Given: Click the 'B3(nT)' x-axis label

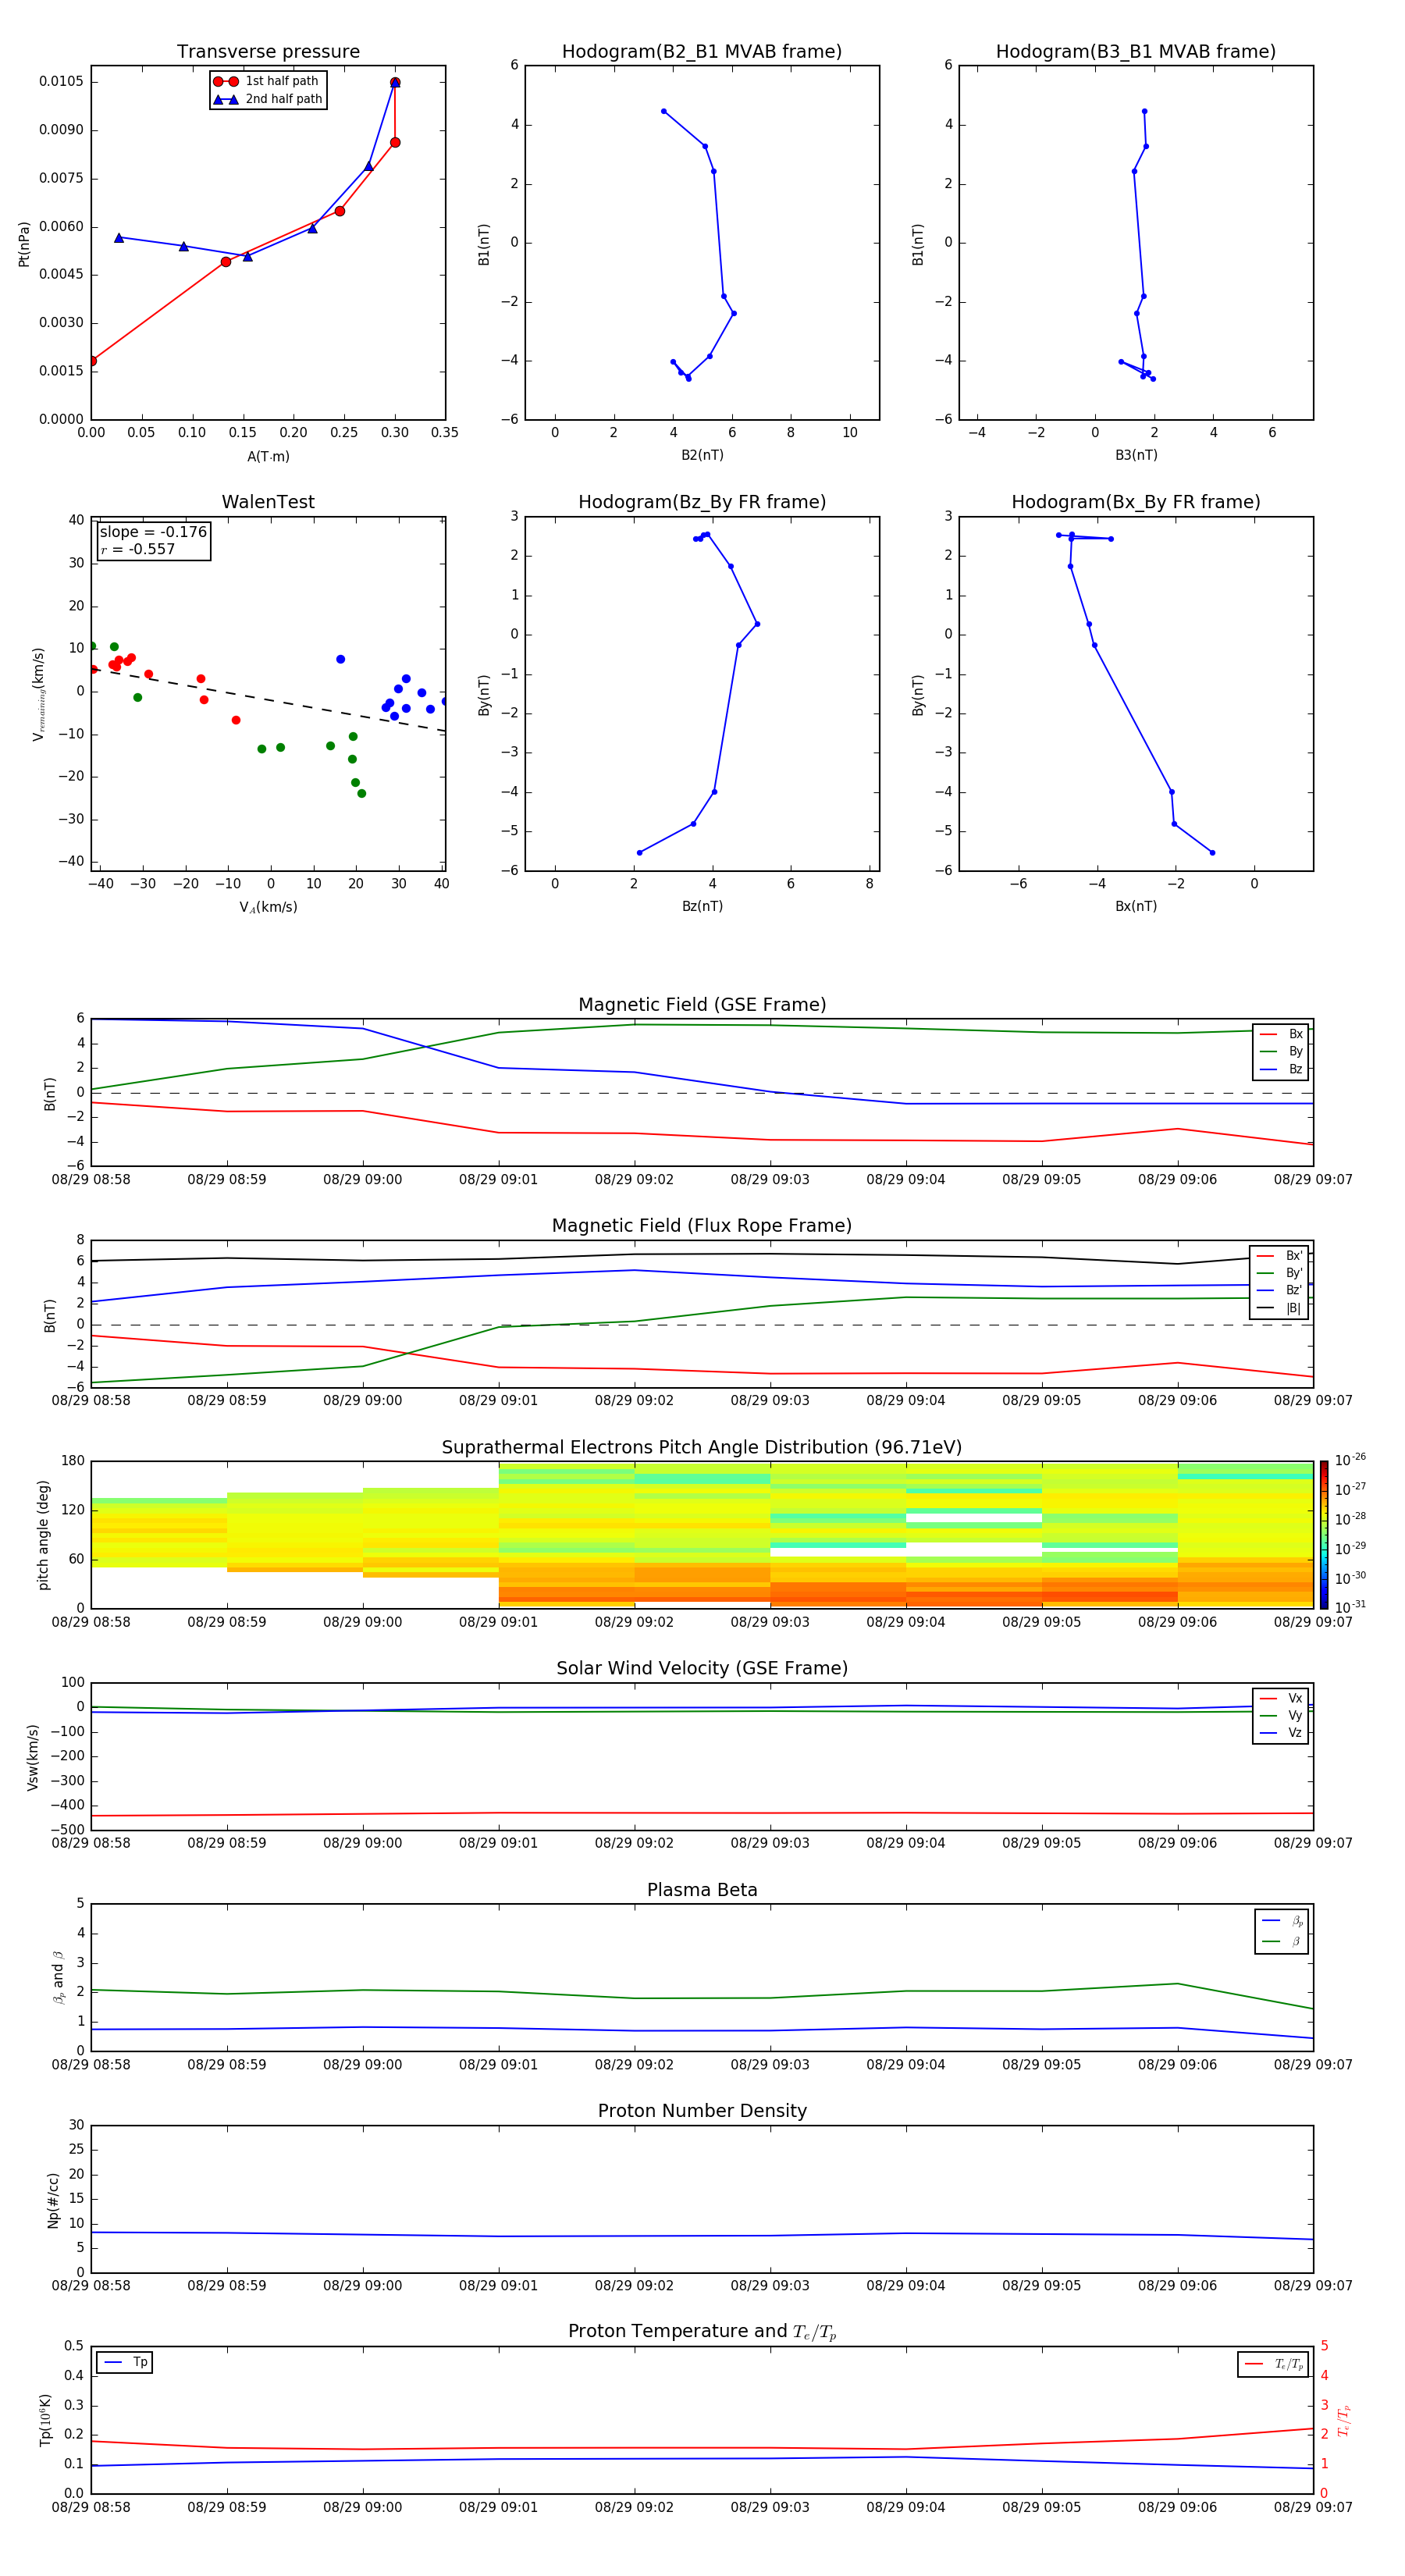Looking at the screenshot, I should pos(1136,455).
